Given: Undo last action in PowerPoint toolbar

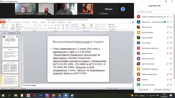Looking at the screenshot, I should coord(5,20).
